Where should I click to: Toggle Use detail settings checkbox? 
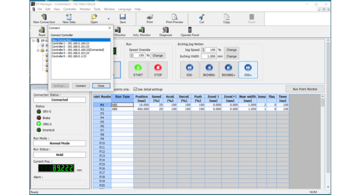pos(135,89)
